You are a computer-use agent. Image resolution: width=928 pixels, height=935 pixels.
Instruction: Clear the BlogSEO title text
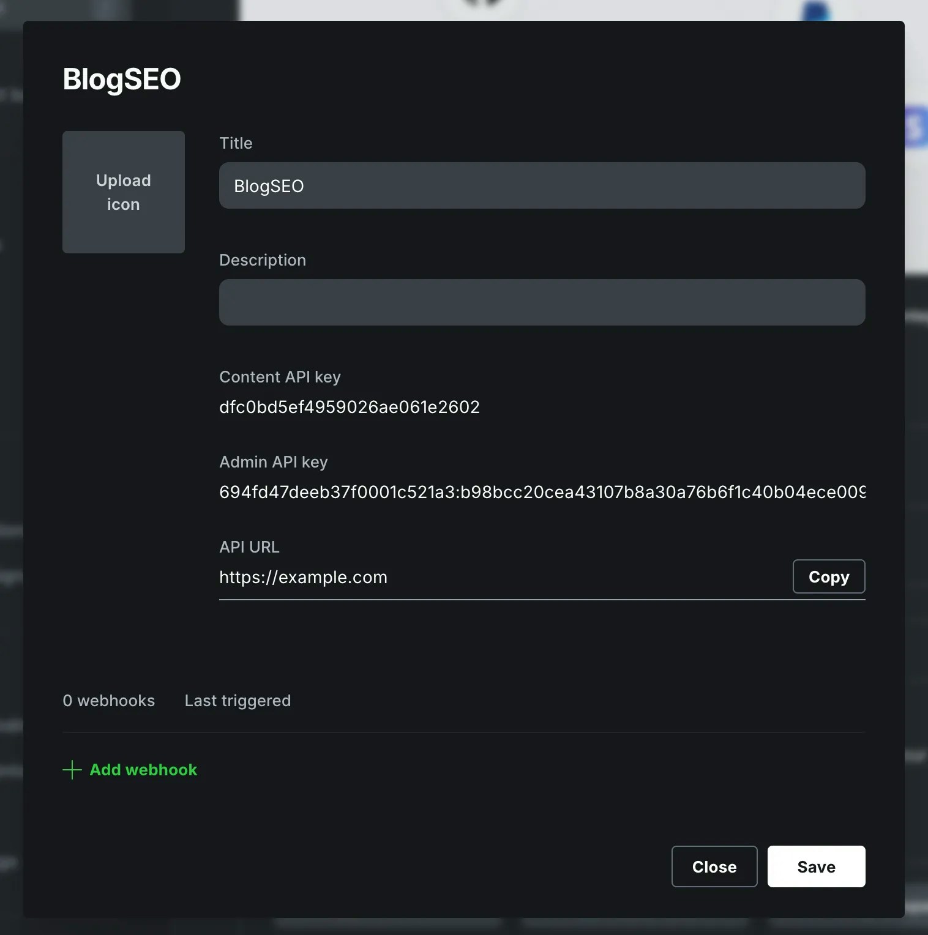(x=541, y=185)
